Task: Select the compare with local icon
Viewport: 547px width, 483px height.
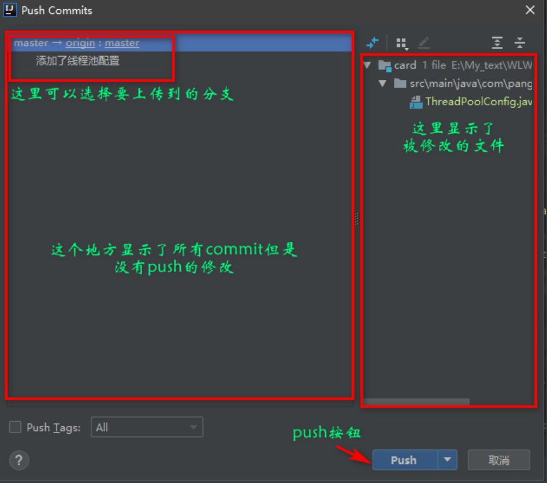Action: click(x=373, y=42)
